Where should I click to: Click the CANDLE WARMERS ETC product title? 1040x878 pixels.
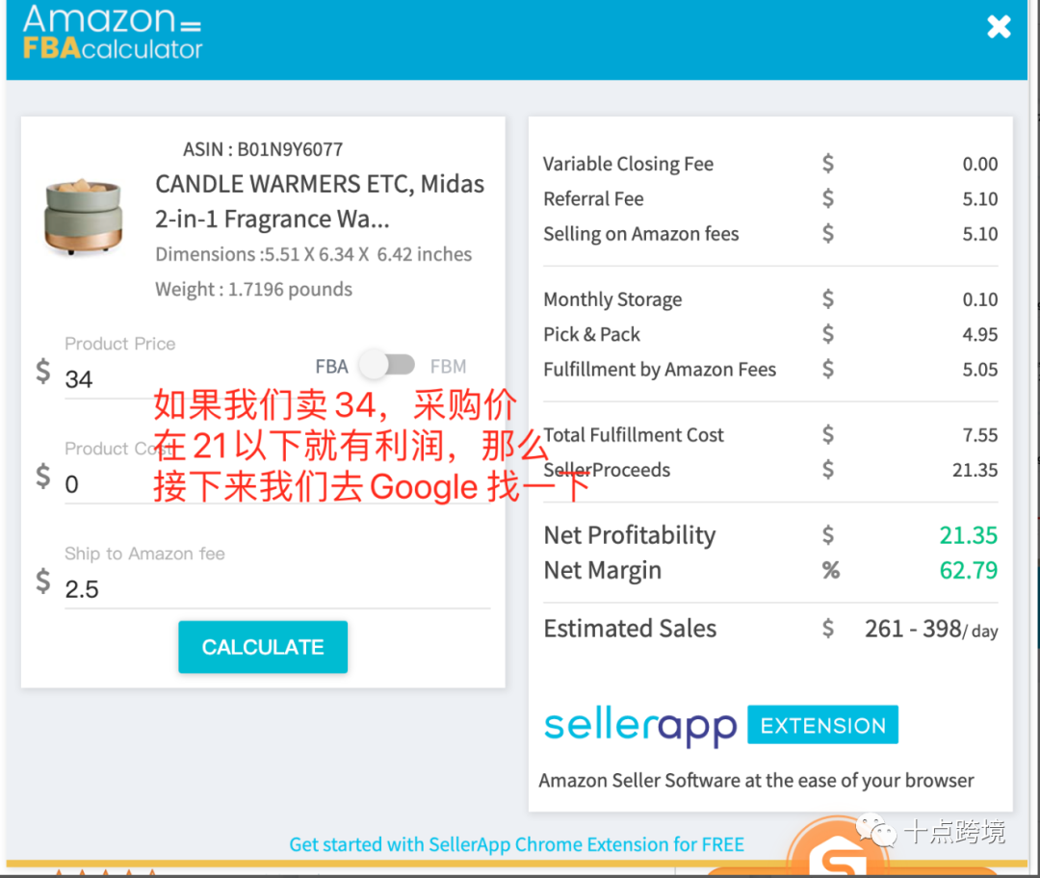320,201
